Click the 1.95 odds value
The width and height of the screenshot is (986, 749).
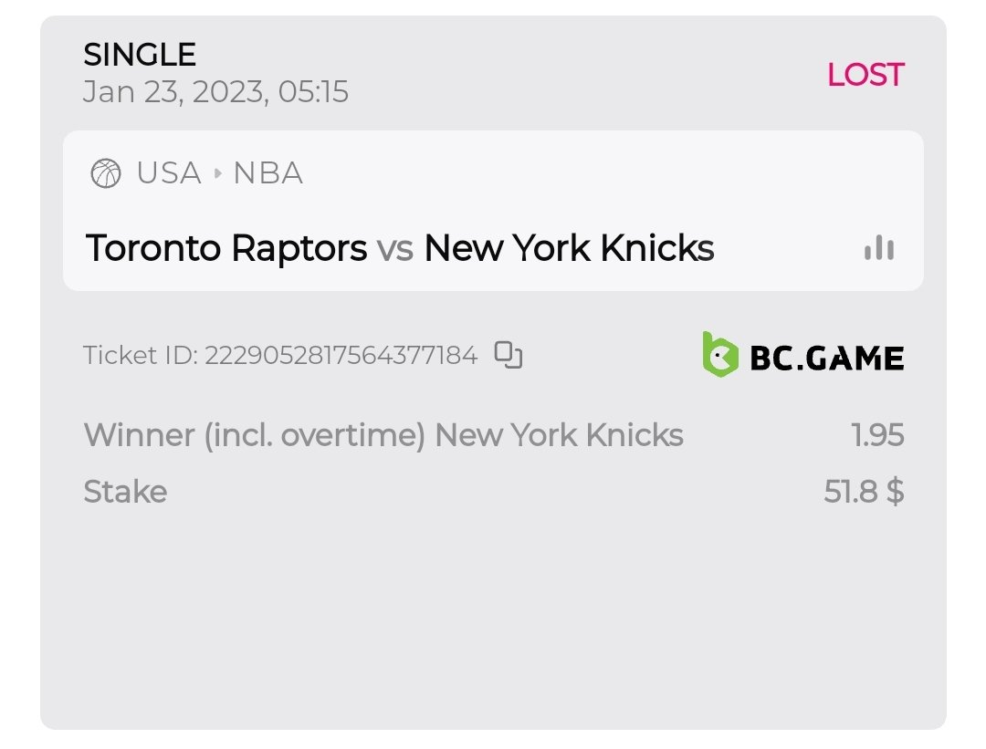pos(877,435)
